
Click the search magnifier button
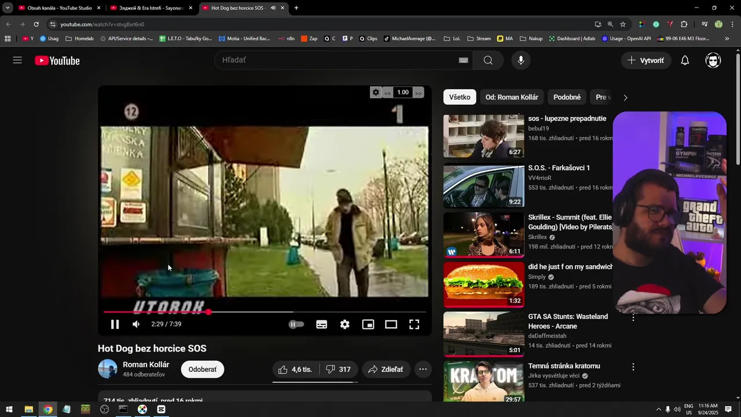(488, 60)
